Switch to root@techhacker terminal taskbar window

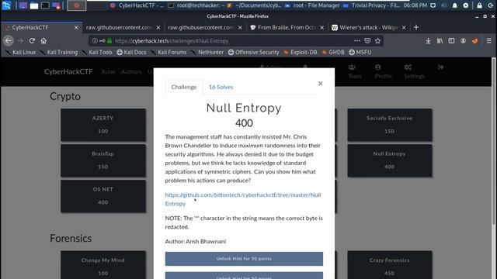196,5
